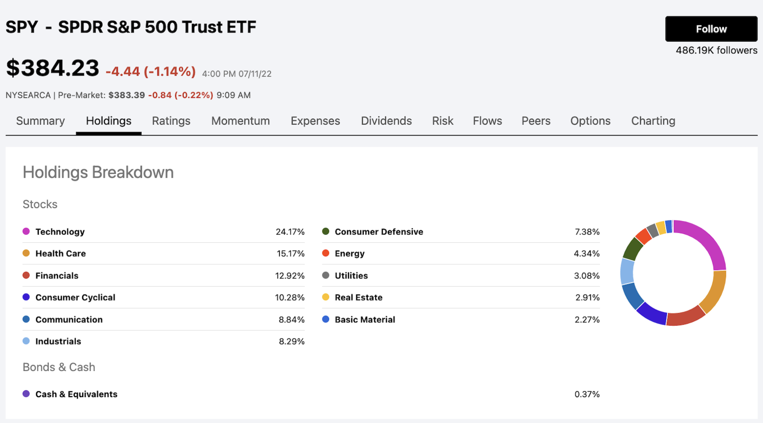Go to the Expenses tab
Screen dimensions: 763x423
[x=315, y=121]
